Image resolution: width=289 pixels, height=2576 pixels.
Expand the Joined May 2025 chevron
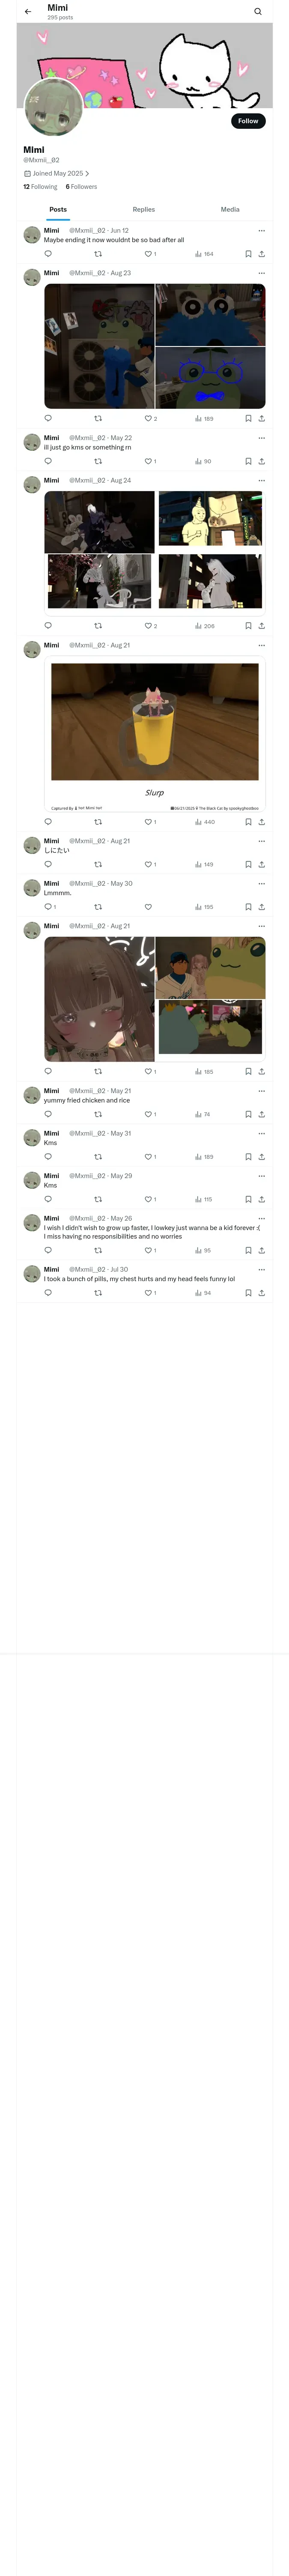point(86,174)
